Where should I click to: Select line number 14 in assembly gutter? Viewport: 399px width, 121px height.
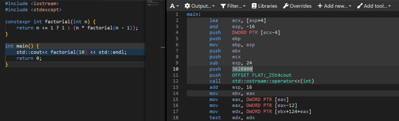(176, 93)
